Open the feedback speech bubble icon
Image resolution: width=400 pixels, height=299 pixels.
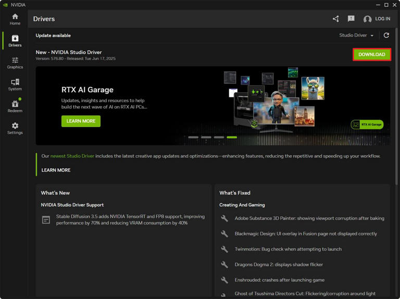point(351,19)
